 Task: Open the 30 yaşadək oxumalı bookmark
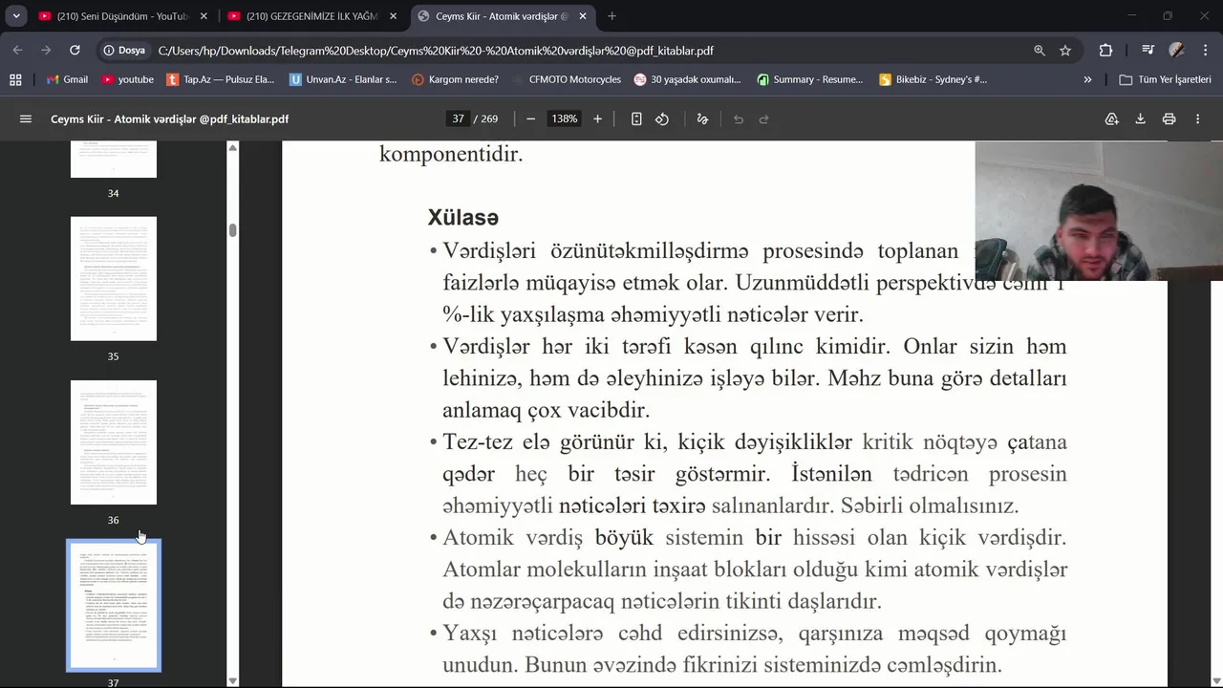click(688, 79)
